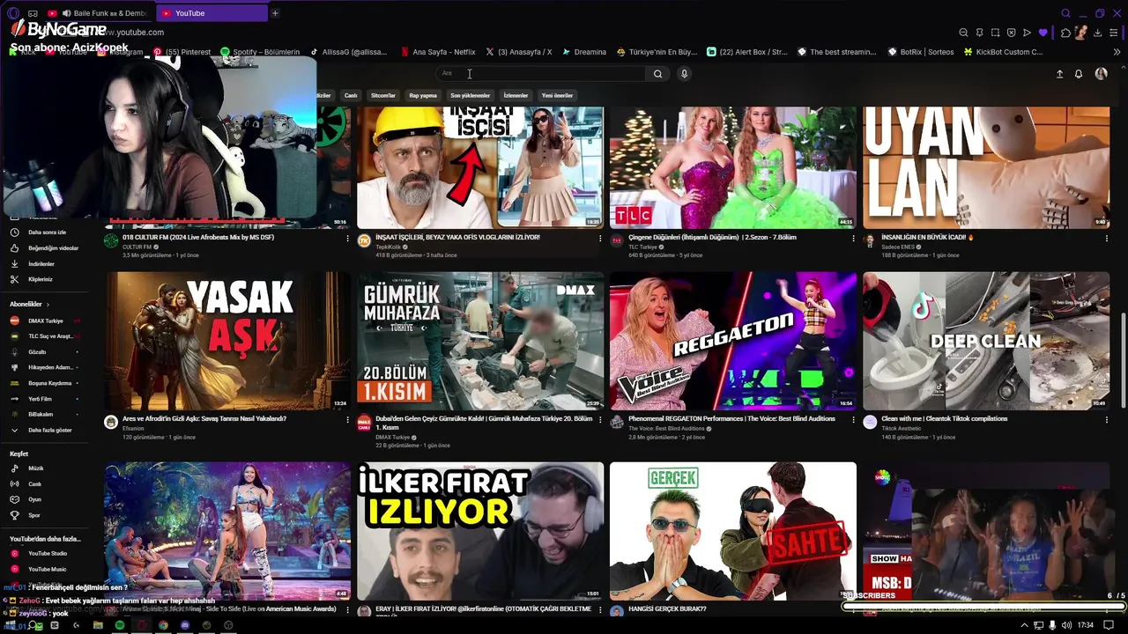
Task: Open Yer6 Film subscription channel
Action: [x=46, y=399]
